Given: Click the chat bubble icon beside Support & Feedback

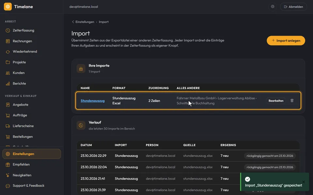Looking at the screenshot, I should (8, 186).
